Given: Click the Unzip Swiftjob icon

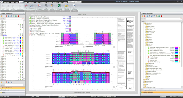Looking at the screenshot, I should click(x=52, y=6).
